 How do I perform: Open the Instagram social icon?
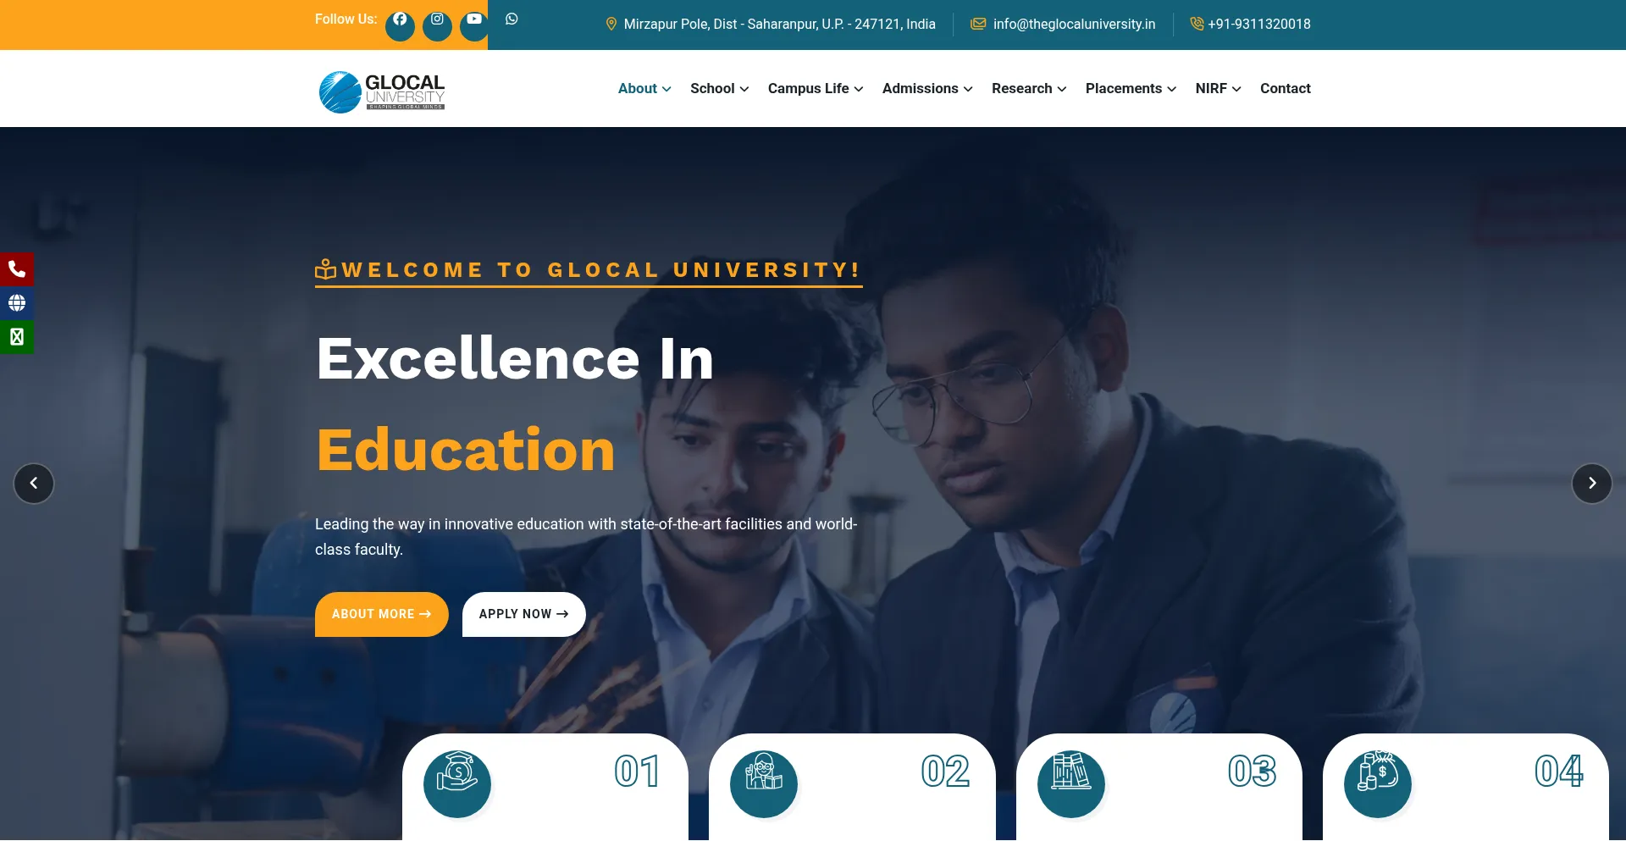coord(437,25)
